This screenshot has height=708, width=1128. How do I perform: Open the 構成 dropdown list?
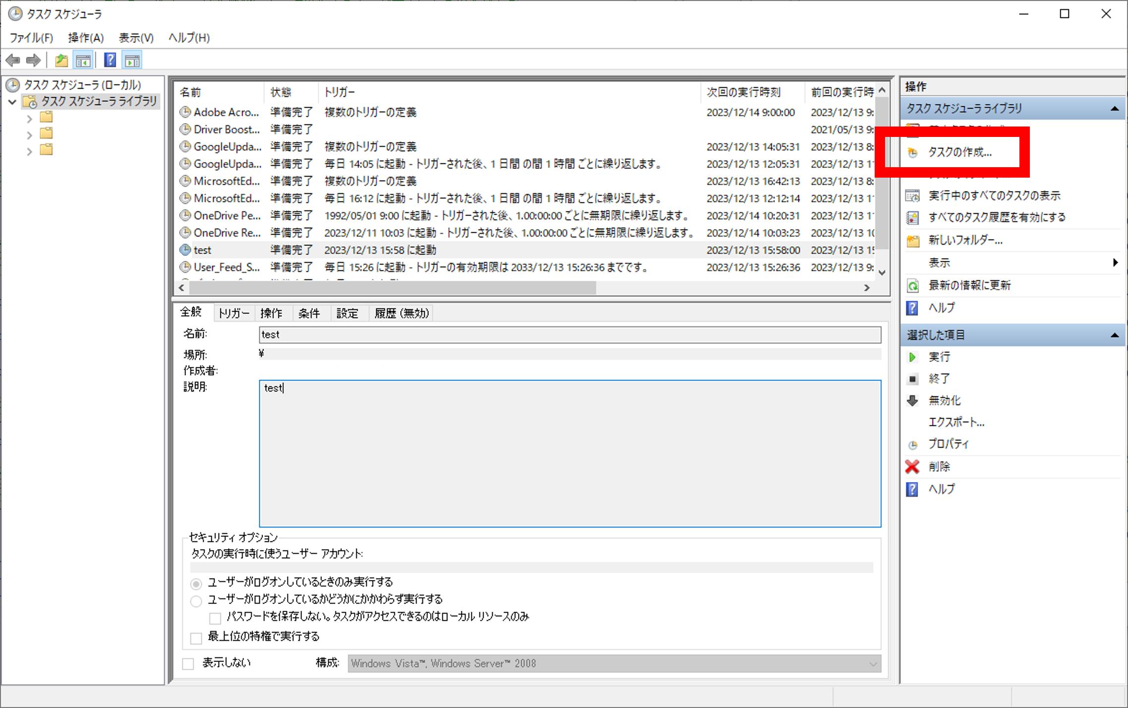tap(614, 664)
